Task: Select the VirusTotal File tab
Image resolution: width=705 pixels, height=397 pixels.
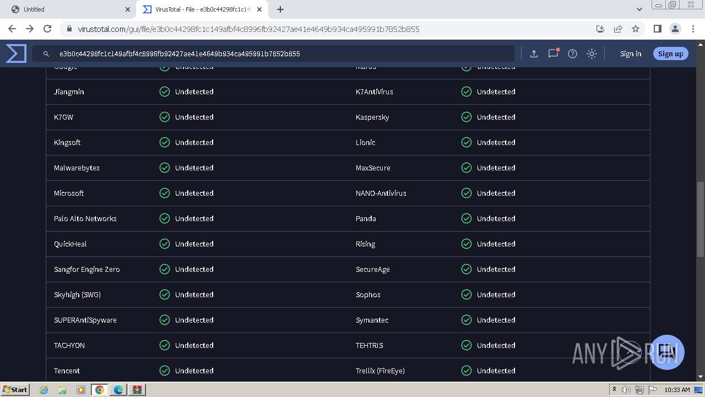Action: coord(202,9)
